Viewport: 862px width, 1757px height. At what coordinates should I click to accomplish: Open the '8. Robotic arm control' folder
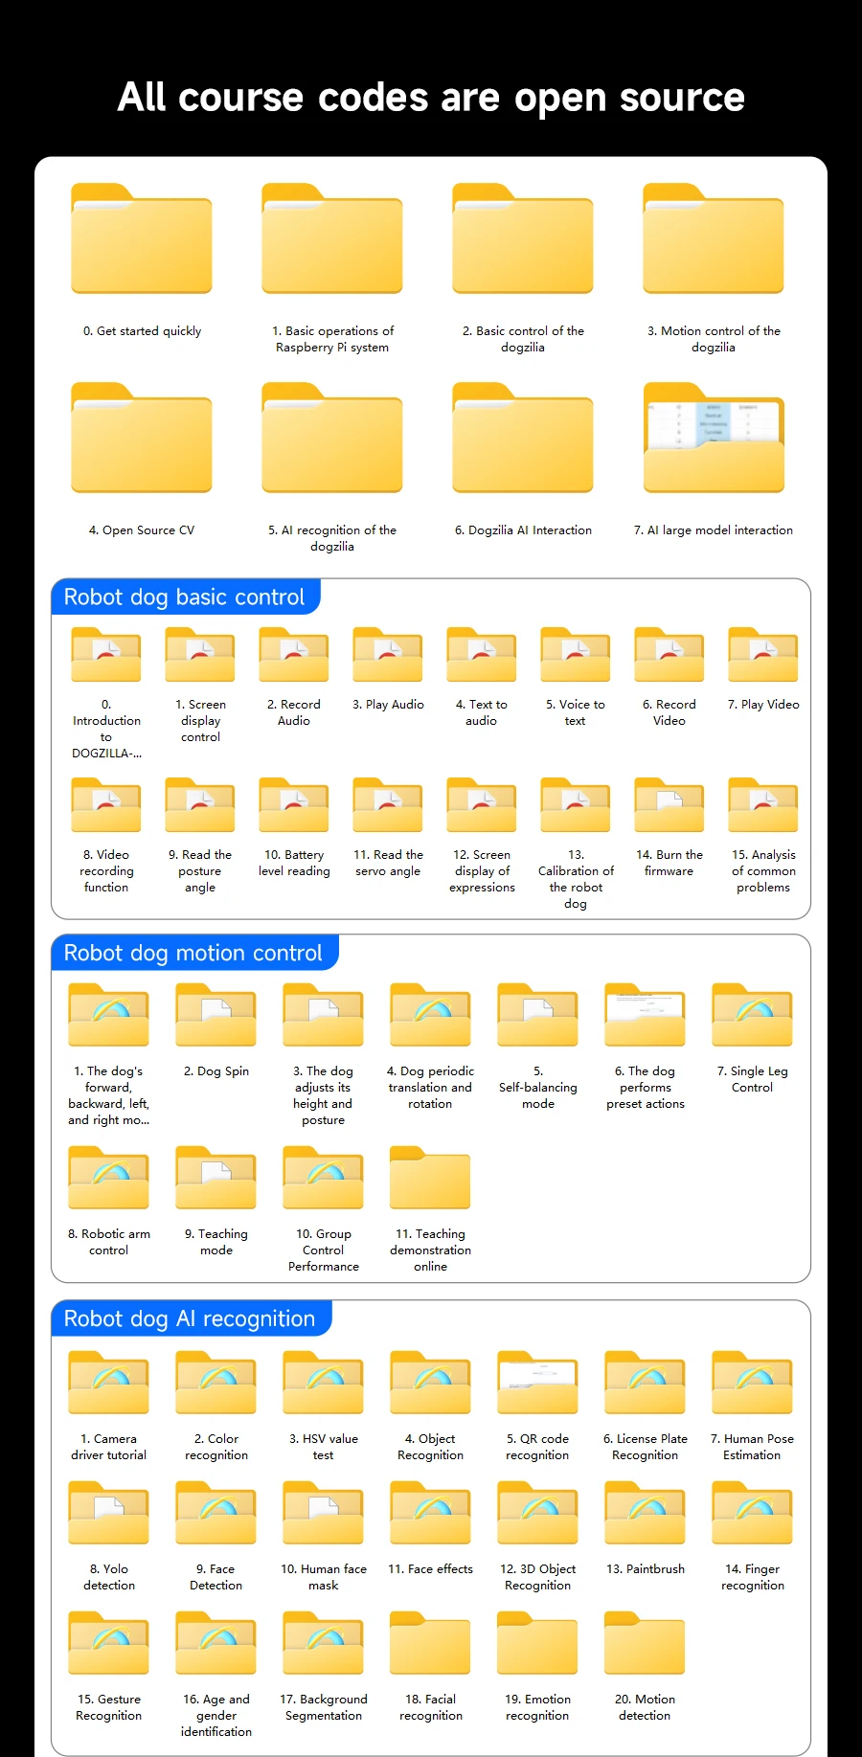(x=109, y=1179)
